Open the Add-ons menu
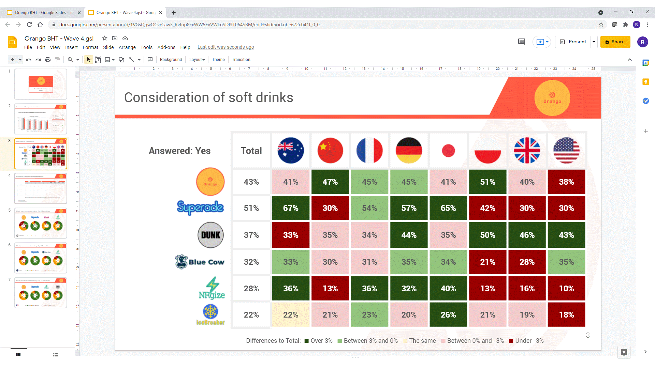Image resolution: width=655 pixels, height=368 pixels. coord(166,47)
